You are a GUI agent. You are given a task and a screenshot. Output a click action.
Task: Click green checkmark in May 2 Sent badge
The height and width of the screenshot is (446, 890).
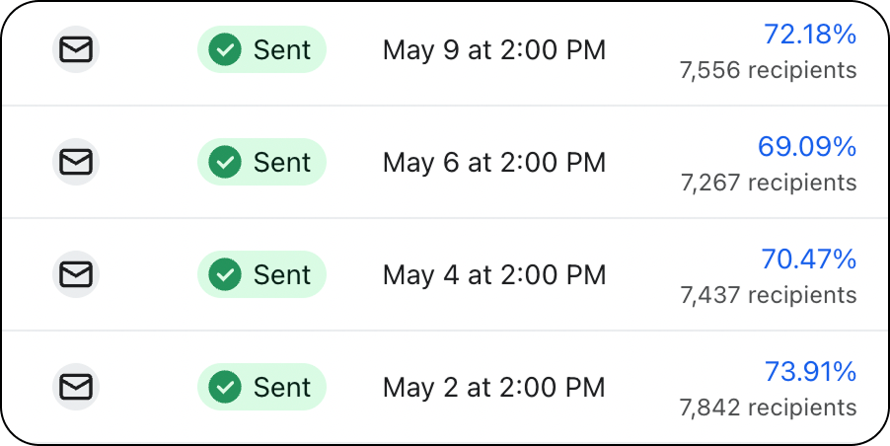(x=225, y=387)
